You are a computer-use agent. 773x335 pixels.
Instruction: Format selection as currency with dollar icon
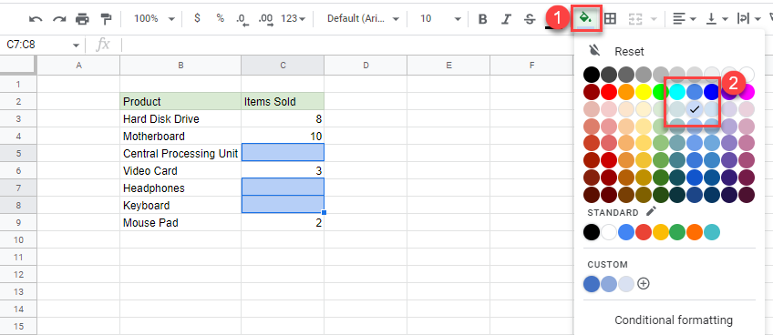(197, 18)
